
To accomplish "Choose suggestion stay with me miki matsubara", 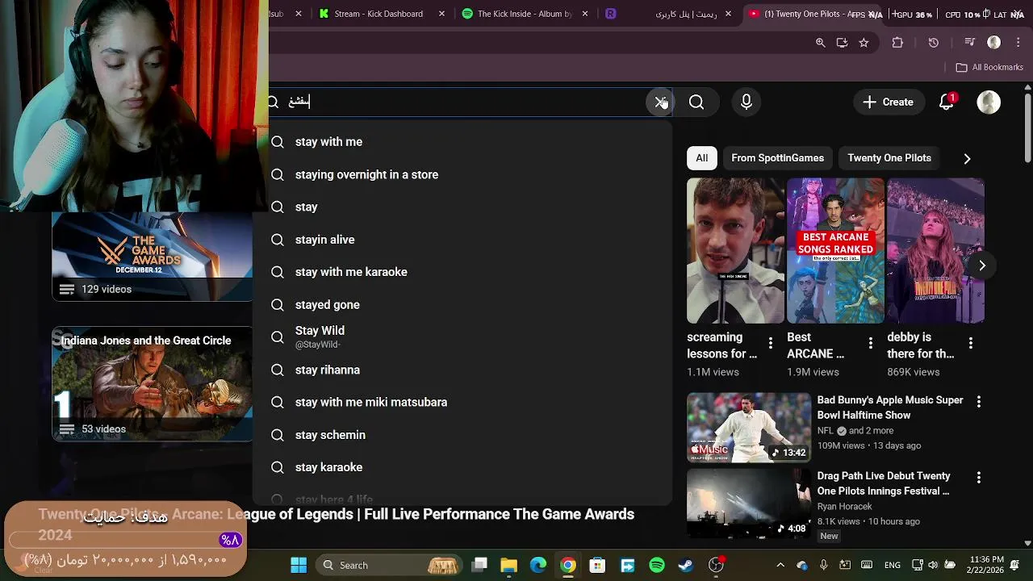I will pyautogui.click(x=462, y=402).
